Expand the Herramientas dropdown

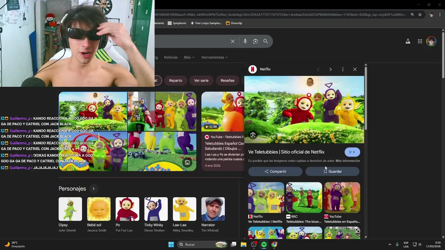[215, 57]
